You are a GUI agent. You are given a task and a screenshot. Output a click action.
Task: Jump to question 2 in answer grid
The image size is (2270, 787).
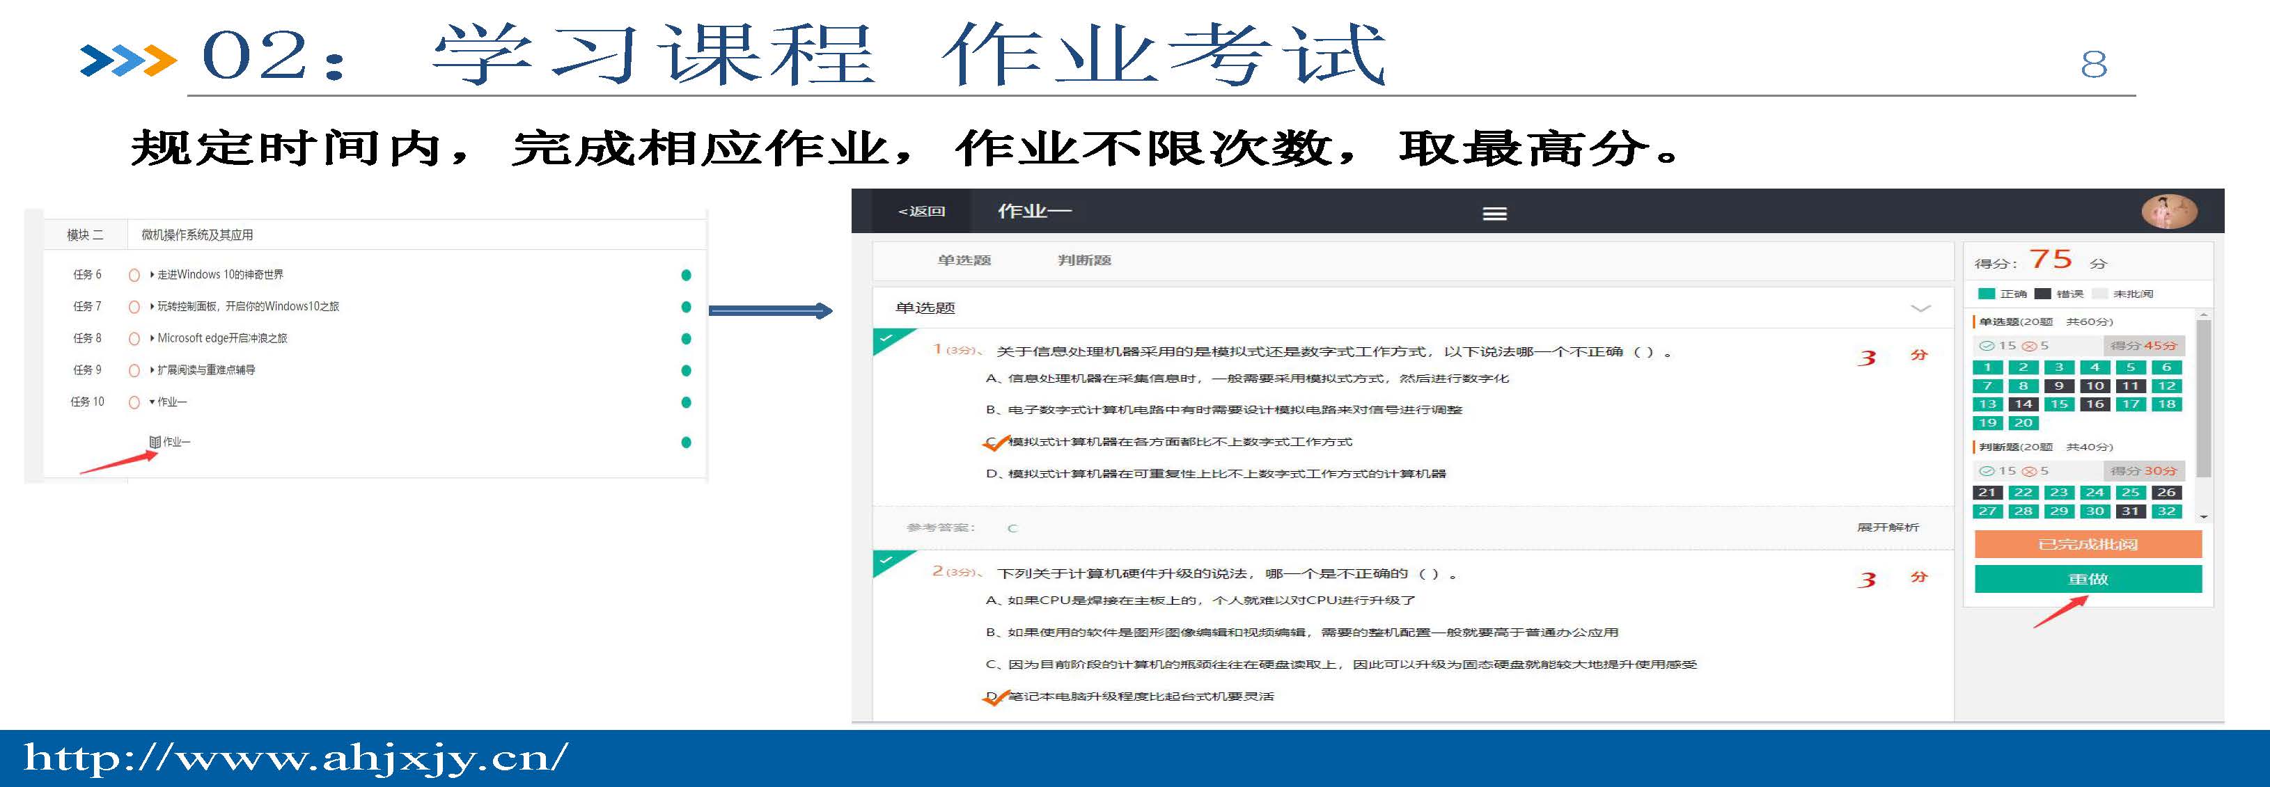coord(2024,367)
